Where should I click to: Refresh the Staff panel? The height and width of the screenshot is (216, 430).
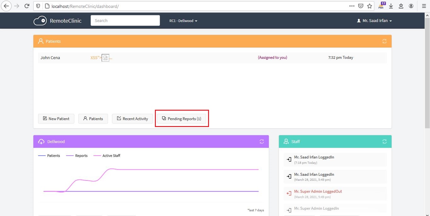pyautogui.click(x=384, y=141)
